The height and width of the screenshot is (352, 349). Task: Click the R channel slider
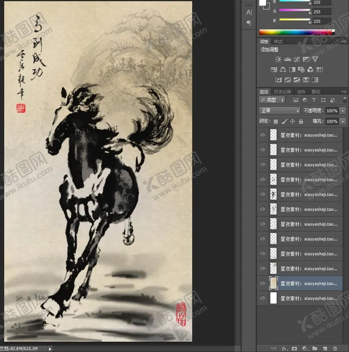295,1
